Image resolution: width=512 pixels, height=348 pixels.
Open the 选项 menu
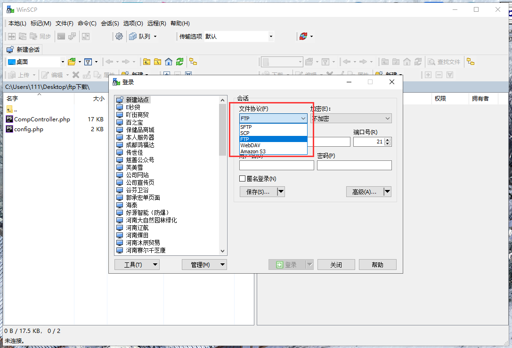pos(133,23)
